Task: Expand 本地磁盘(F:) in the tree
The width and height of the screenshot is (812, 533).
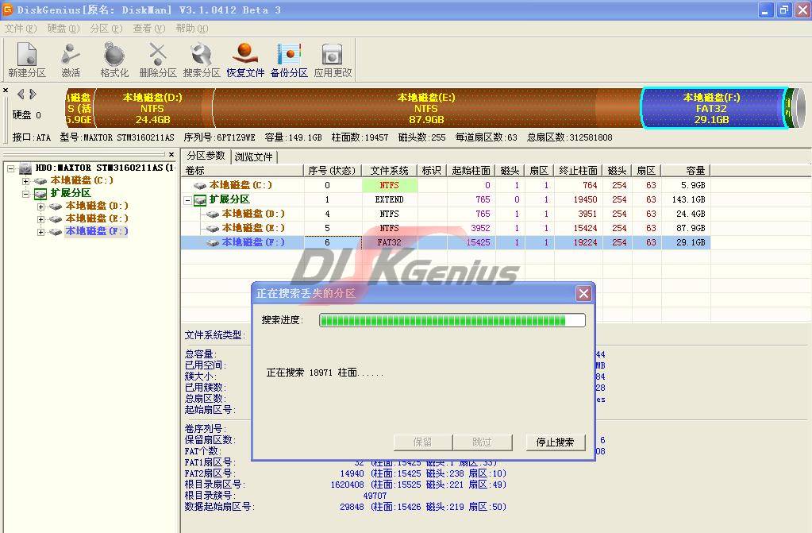Action: point(40,232)
